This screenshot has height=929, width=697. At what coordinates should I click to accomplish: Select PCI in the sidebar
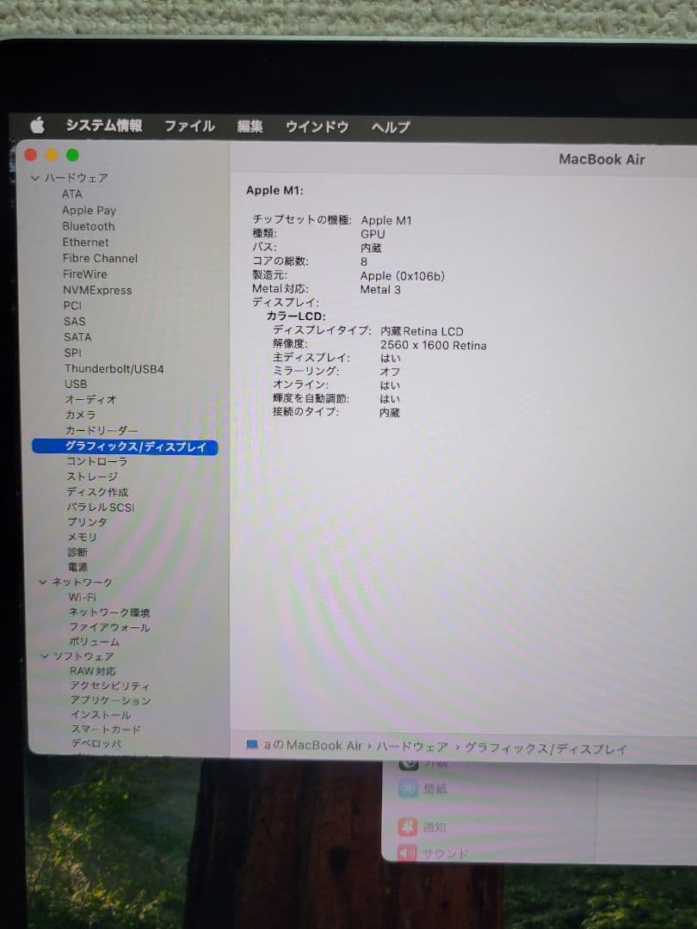pyautogui.click(x=72, y=305)
